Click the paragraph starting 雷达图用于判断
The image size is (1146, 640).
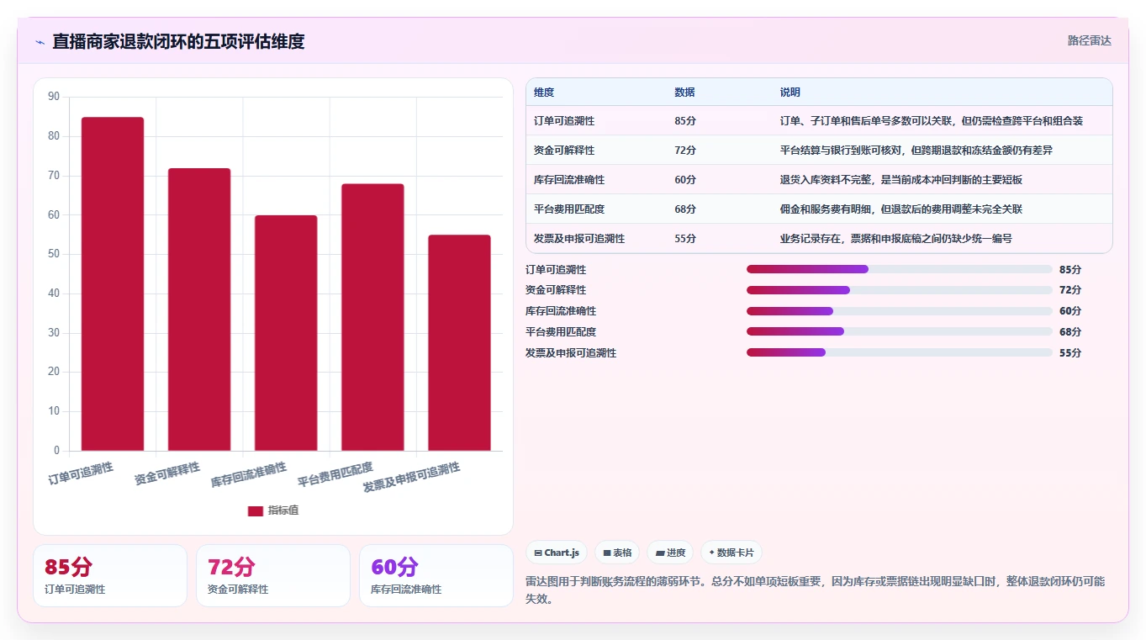click(x=815, y=590)
